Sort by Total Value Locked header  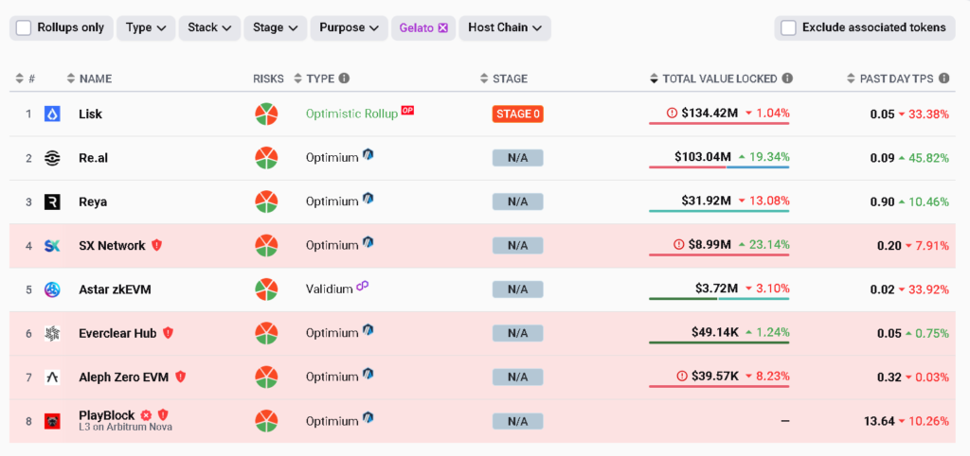click(719, 79)
